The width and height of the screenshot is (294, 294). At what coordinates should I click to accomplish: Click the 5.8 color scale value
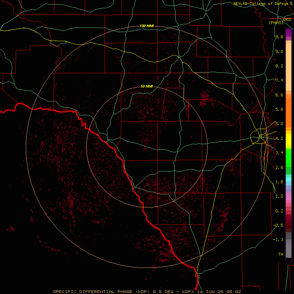point(279,109)
